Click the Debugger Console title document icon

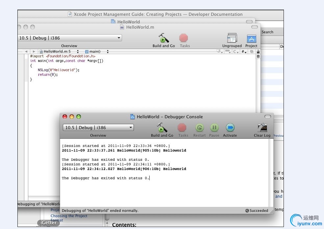click(x=133, y=117)
